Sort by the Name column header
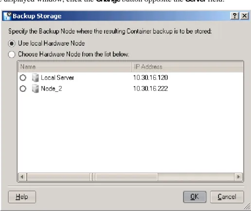This screenshot has height=211, width=251. click(75, 67)
